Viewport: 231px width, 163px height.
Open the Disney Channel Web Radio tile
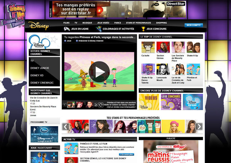pos(193,102)
